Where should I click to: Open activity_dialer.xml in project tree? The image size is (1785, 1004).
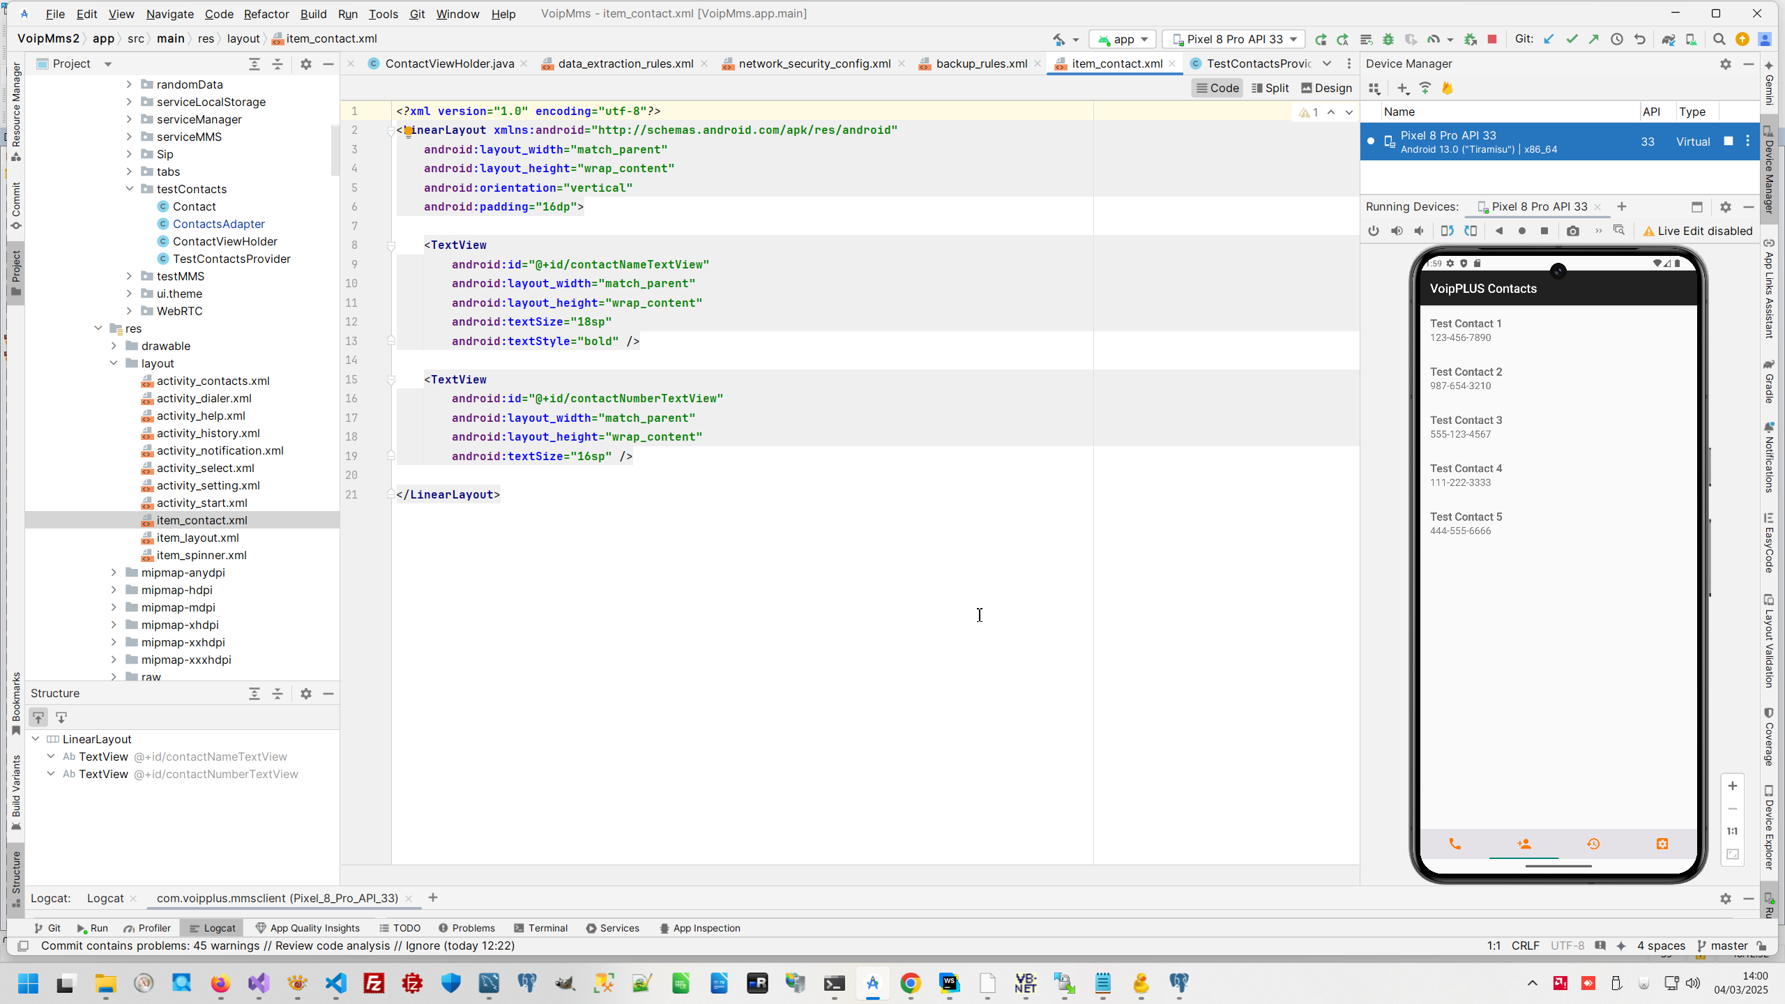[x=204, y=398]
